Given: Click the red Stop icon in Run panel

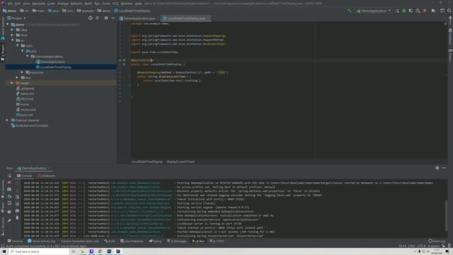Looking at the screenshot, I should coord(9,183).
